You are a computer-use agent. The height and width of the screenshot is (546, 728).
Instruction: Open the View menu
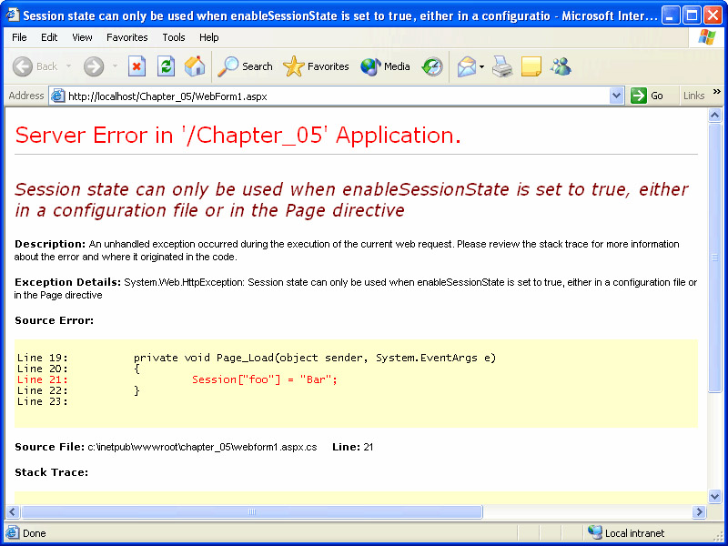pos(82,37)
